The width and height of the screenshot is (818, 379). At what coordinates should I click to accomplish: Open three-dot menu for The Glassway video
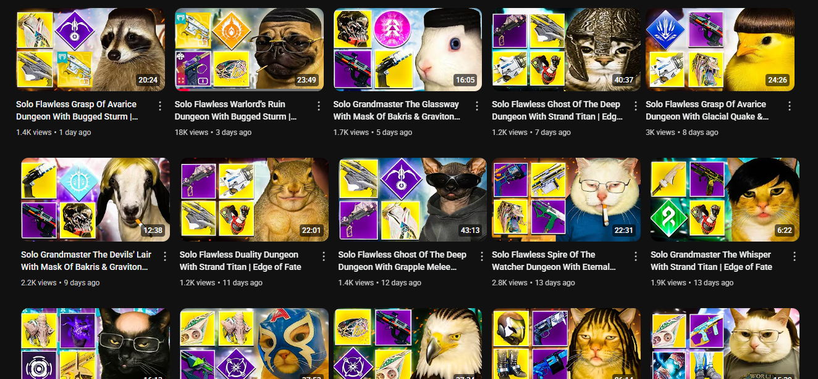coord(478,106)
